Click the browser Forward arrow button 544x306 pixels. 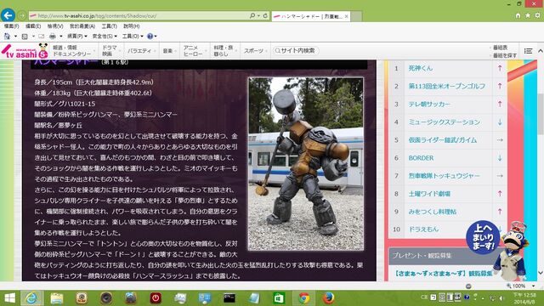[22, 15]
